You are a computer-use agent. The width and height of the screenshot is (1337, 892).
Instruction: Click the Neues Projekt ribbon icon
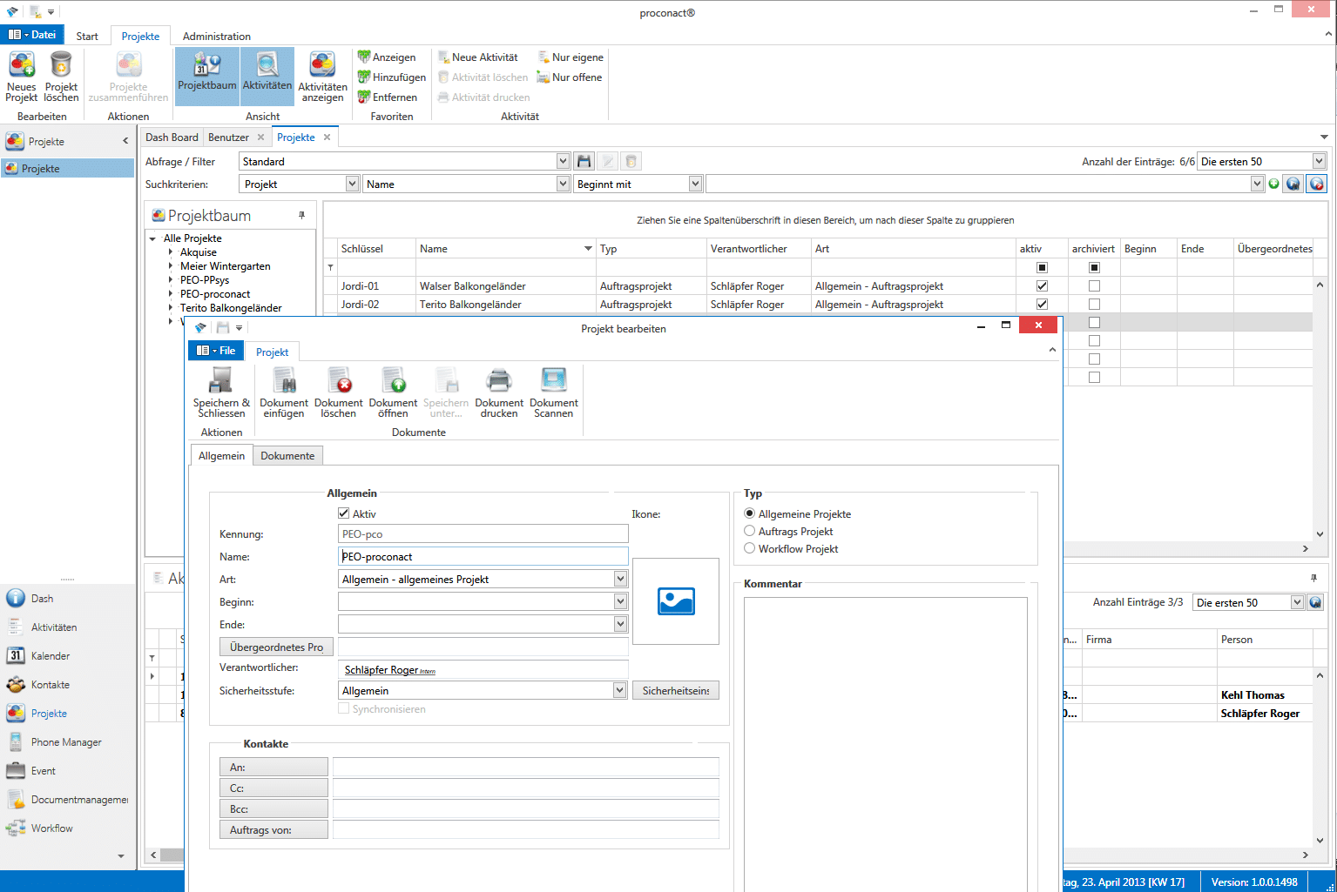tap(22, 77)
